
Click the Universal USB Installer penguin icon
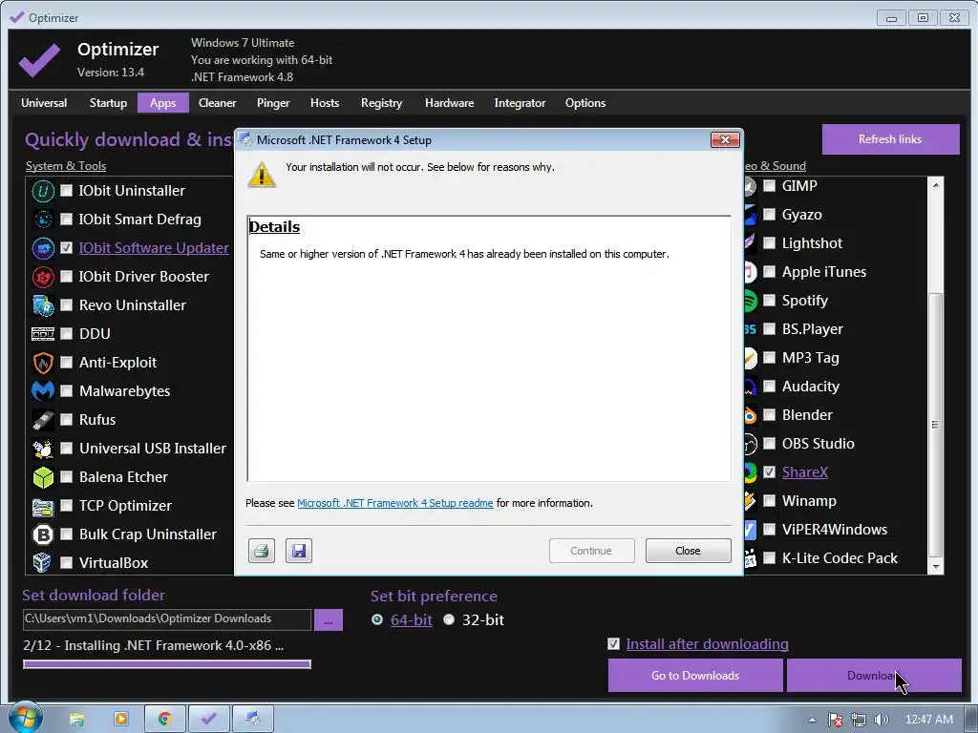point(43,449)
